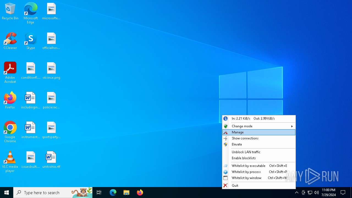Select the VLC media player desktop shortcut
Screen dimensions: 352x198
[10, 162]
